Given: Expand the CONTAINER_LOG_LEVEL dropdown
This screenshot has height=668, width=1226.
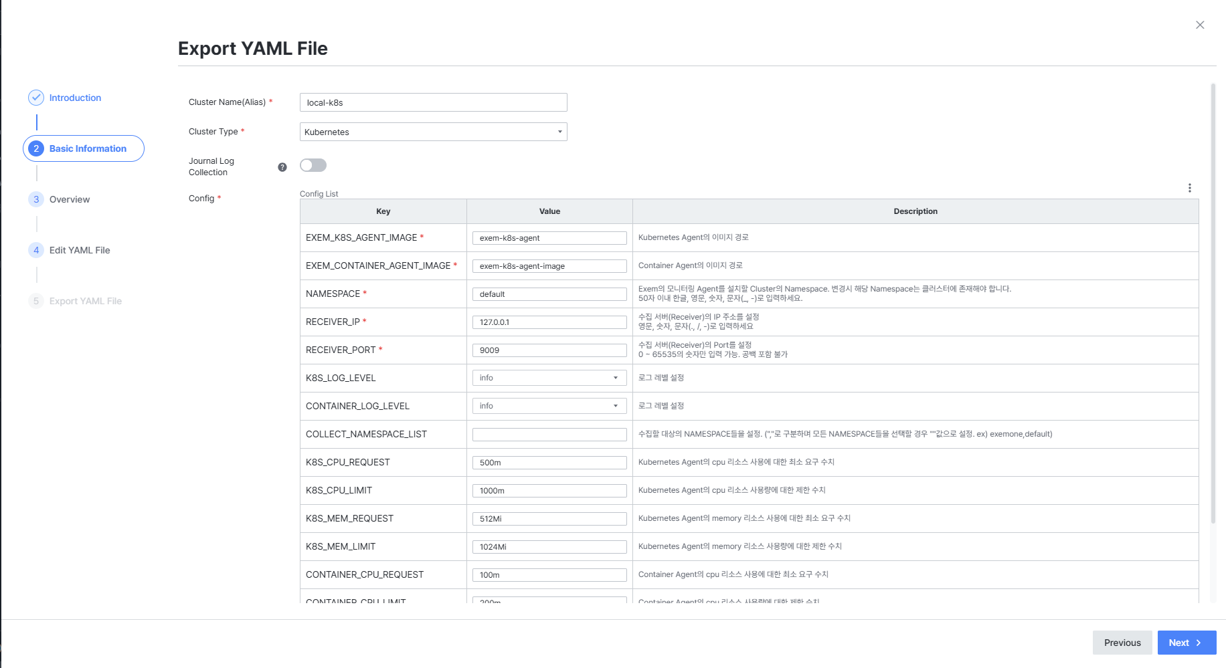Looking at the screenshot, I should [549, 406].
